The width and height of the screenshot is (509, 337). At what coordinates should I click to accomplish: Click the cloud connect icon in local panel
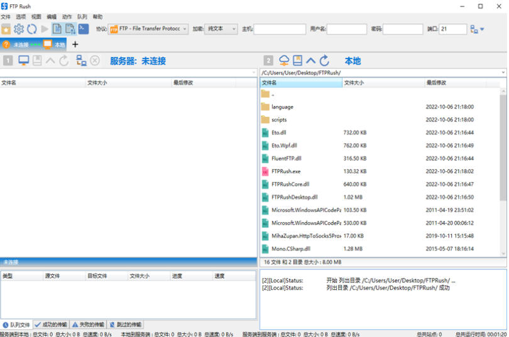click(284, 61)
